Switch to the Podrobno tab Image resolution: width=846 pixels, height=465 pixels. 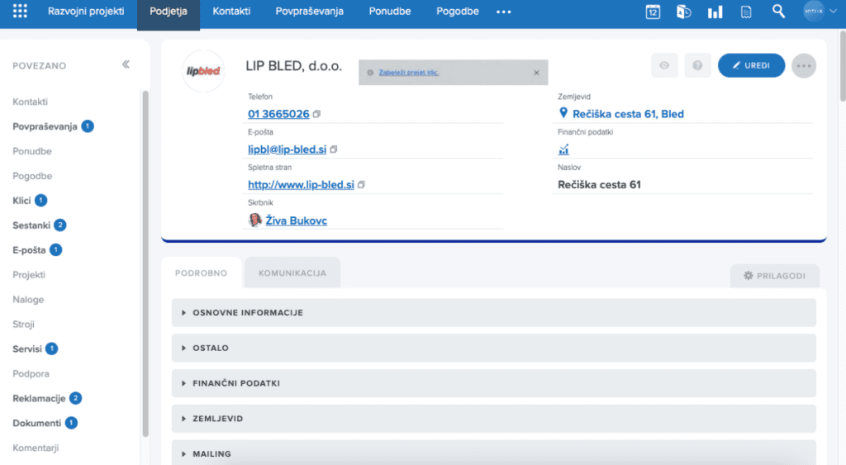pyautogui.click(x=202, y=273)
